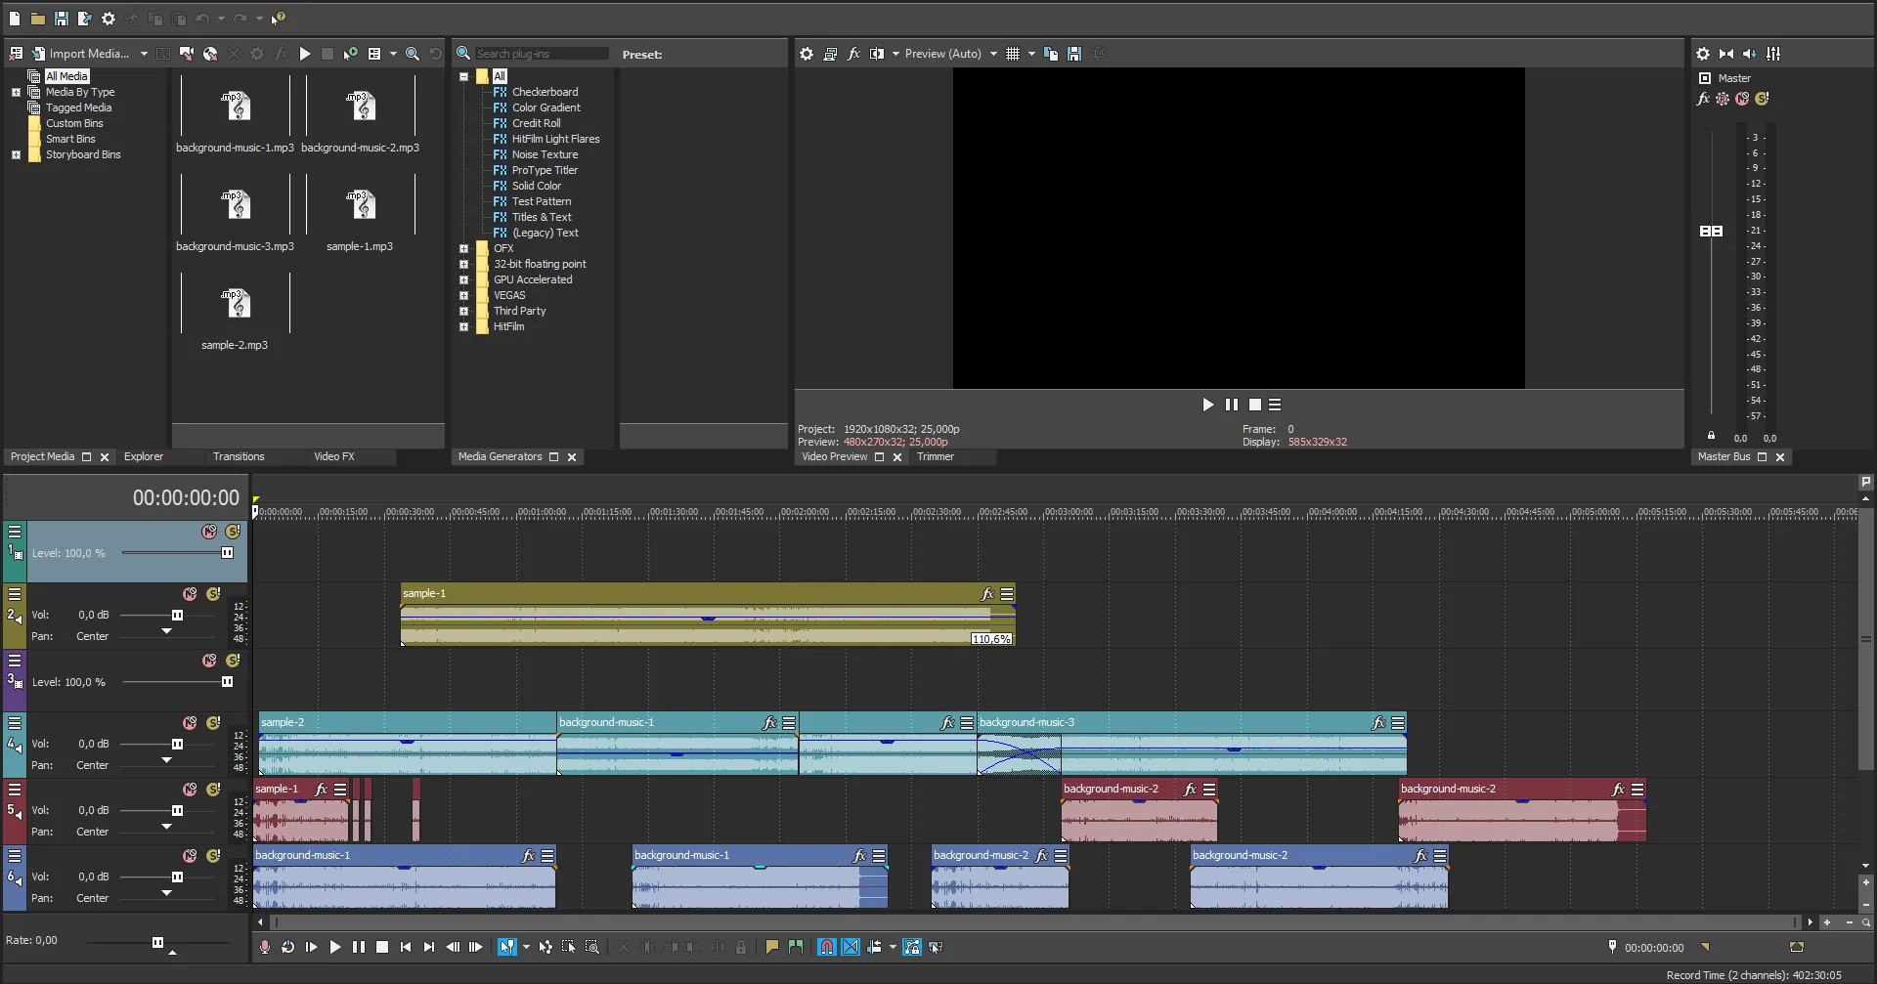Viewport: 1877px width, 984px height.
Task: Open Project Properties gear icon in top toolbar
Action: [x=109, y=19]
